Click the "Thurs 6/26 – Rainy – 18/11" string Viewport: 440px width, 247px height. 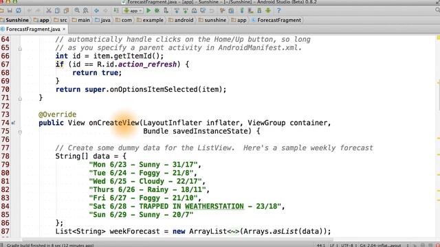(147, 190)
